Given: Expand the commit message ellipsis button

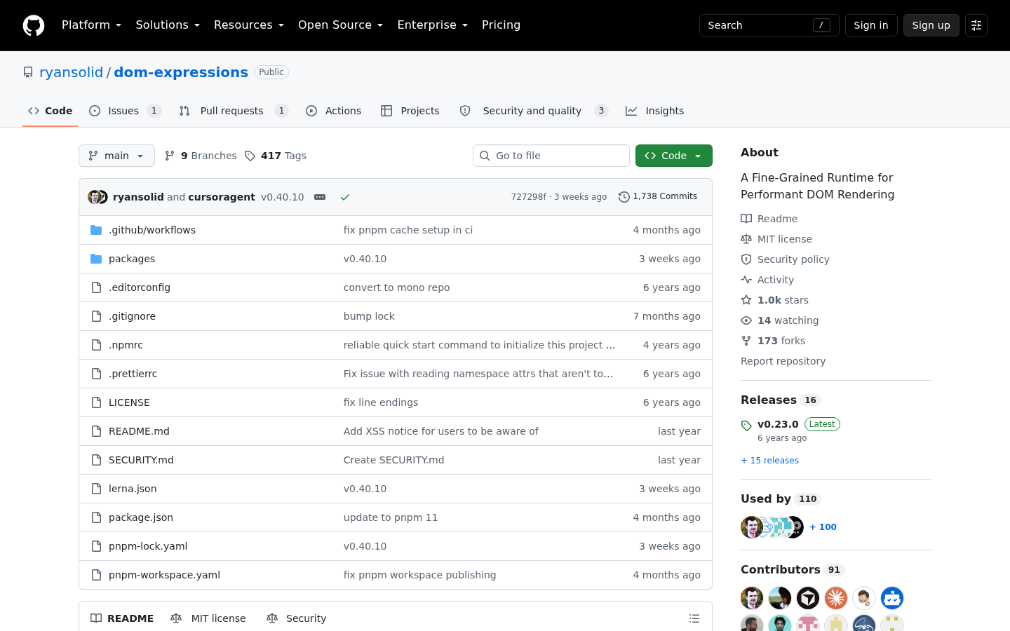Looking at the screenshot, I should click(x=320, y=197).
